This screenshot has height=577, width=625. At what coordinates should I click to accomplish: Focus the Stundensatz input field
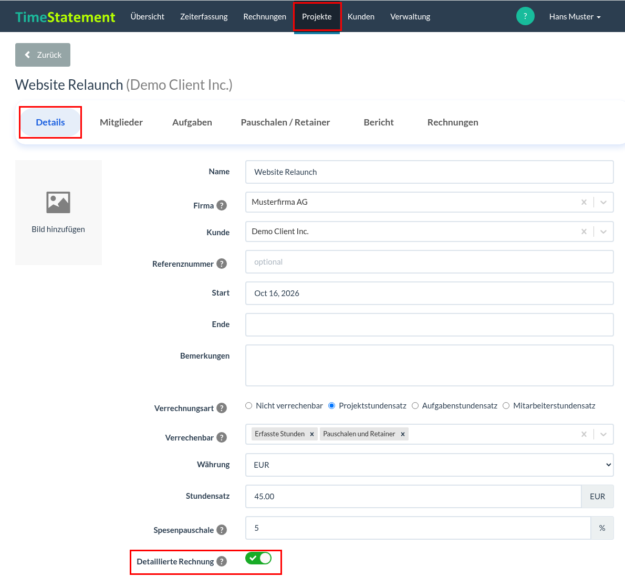tap(413, 496)
